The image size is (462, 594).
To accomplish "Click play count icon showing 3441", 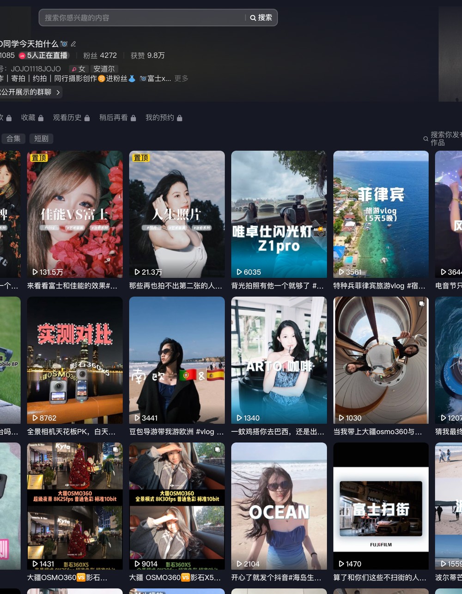I will [137, 418].
